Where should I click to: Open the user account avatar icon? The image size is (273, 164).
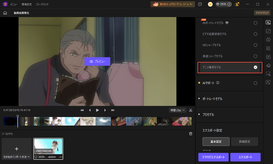(237, 4)
